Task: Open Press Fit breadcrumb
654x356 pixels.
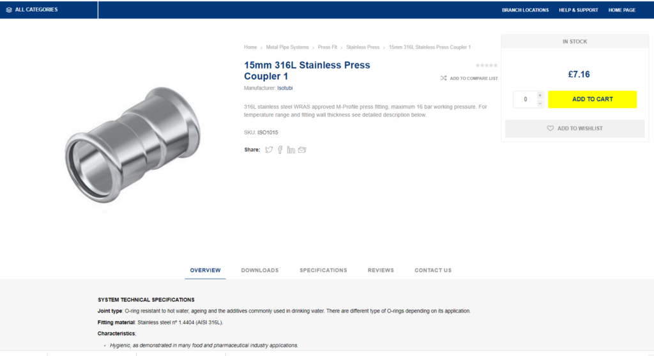Action: [328, 47]
